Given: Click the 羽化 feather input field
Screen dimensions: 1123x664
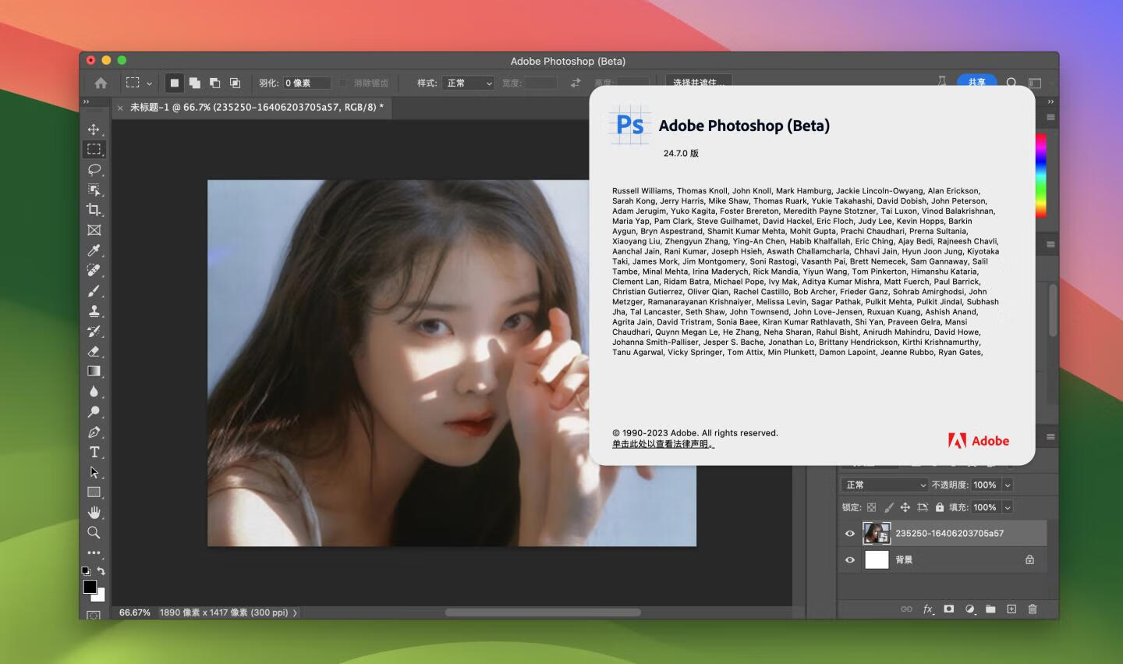Looking at the screenshot, I should pyautogui.click(x=307, y=83).
